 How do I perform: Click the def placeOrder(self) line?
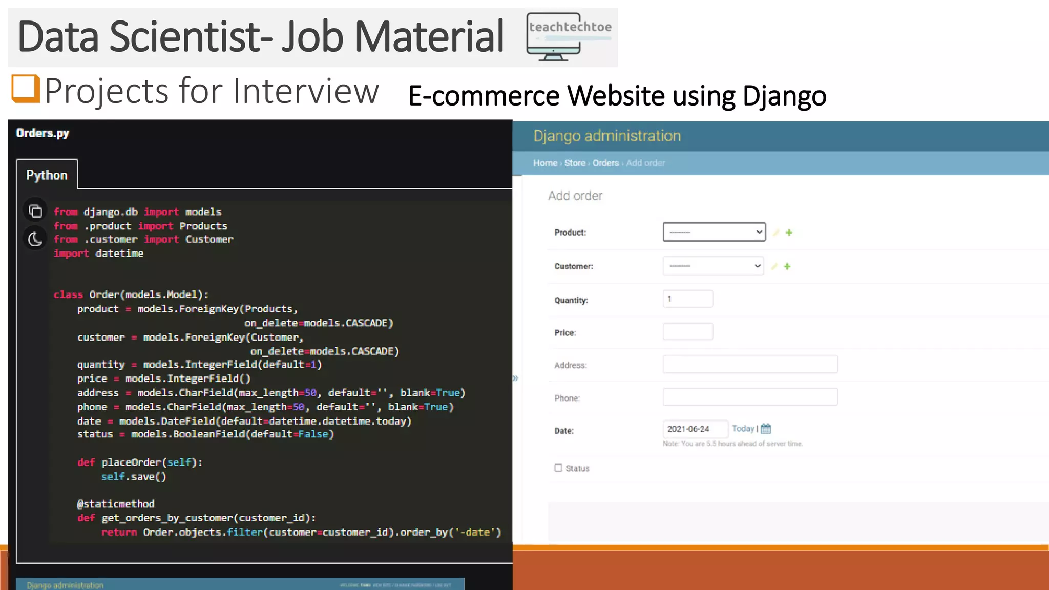[140, 462]
